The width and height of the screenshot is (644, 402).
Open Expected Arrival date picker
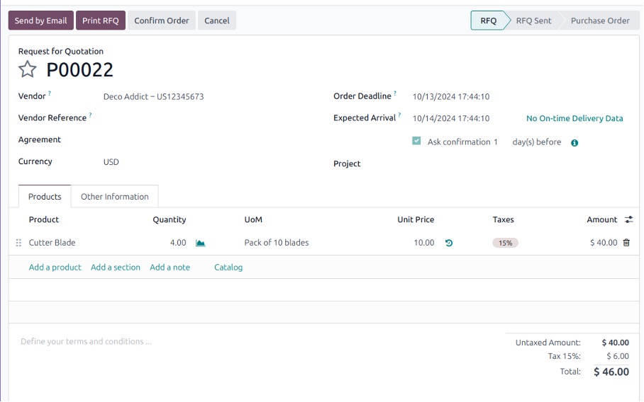pyautogui.click(x=451, y=118)
